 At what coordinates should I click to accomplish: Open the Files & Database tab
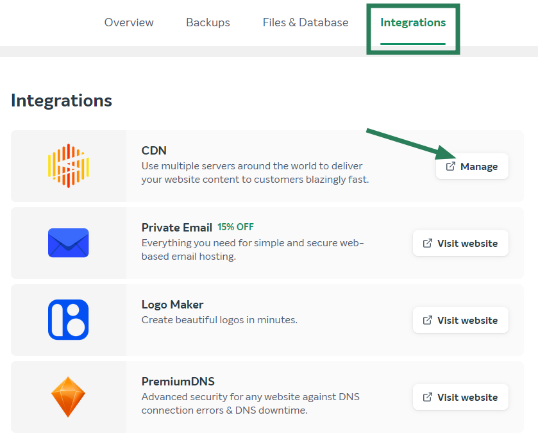[305, 22]
